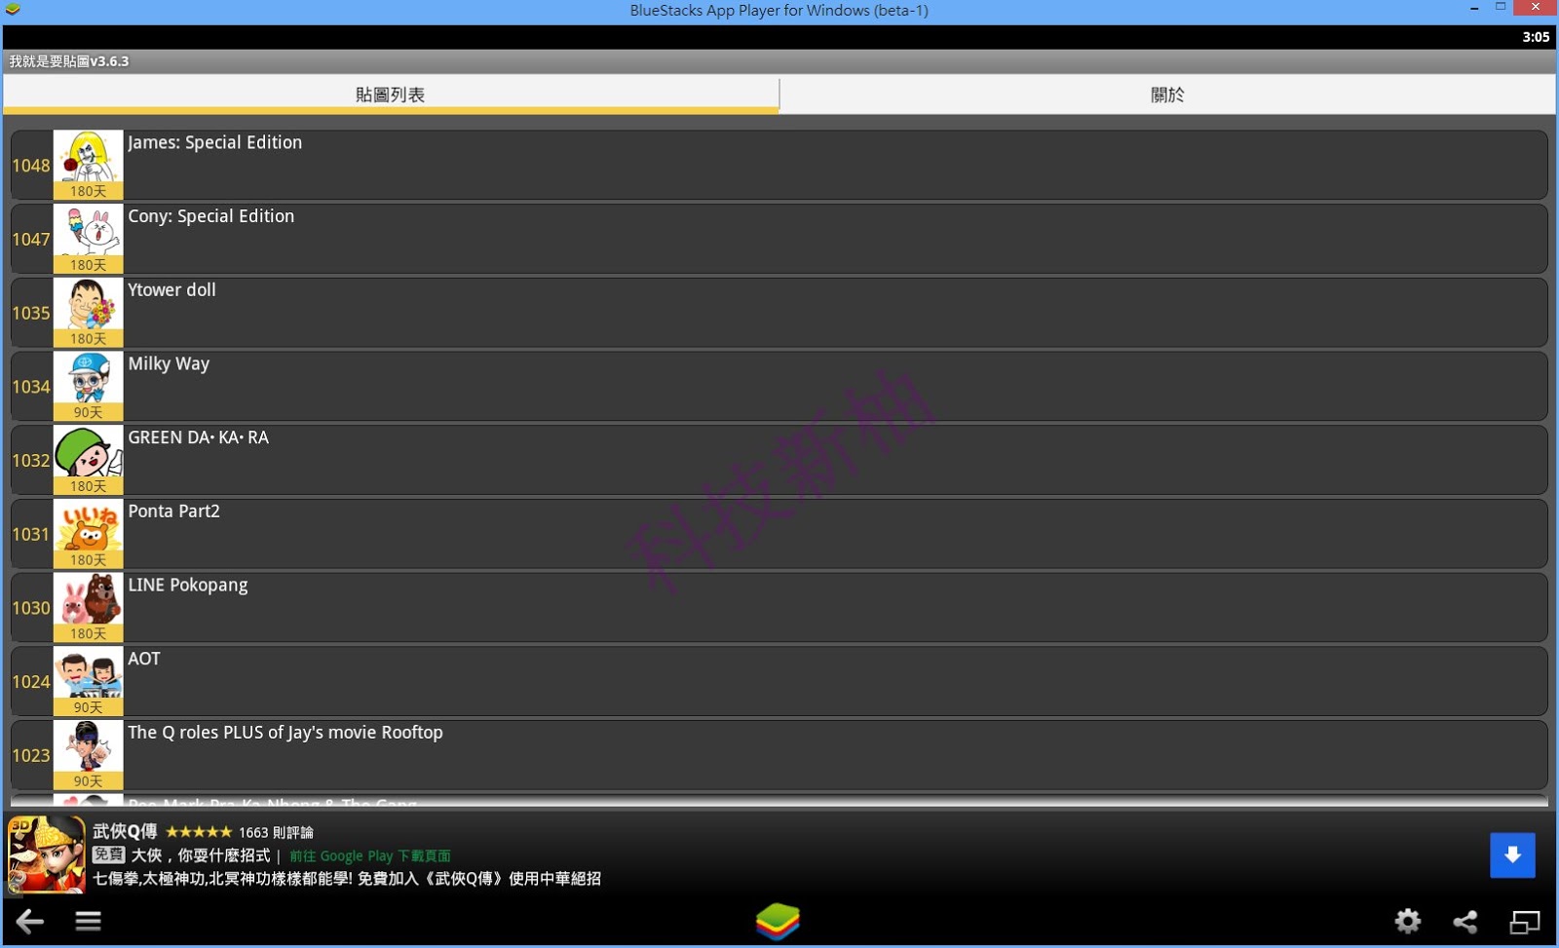
Task: Click sticker number 1032
Action: [x=31, y=461]
